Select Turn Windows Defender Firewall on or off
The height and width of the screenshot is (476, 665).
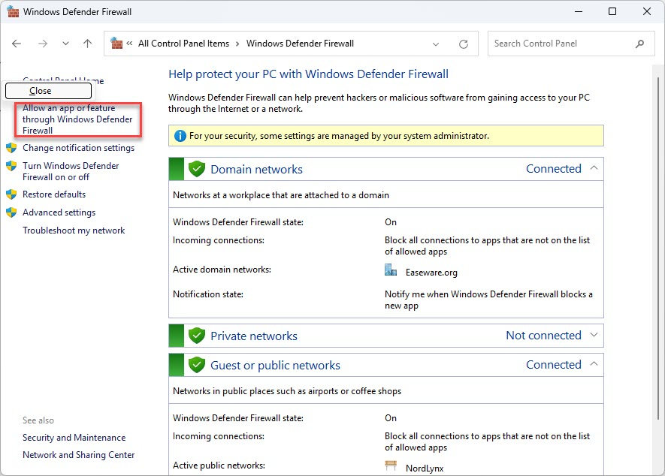click(71, 171)
